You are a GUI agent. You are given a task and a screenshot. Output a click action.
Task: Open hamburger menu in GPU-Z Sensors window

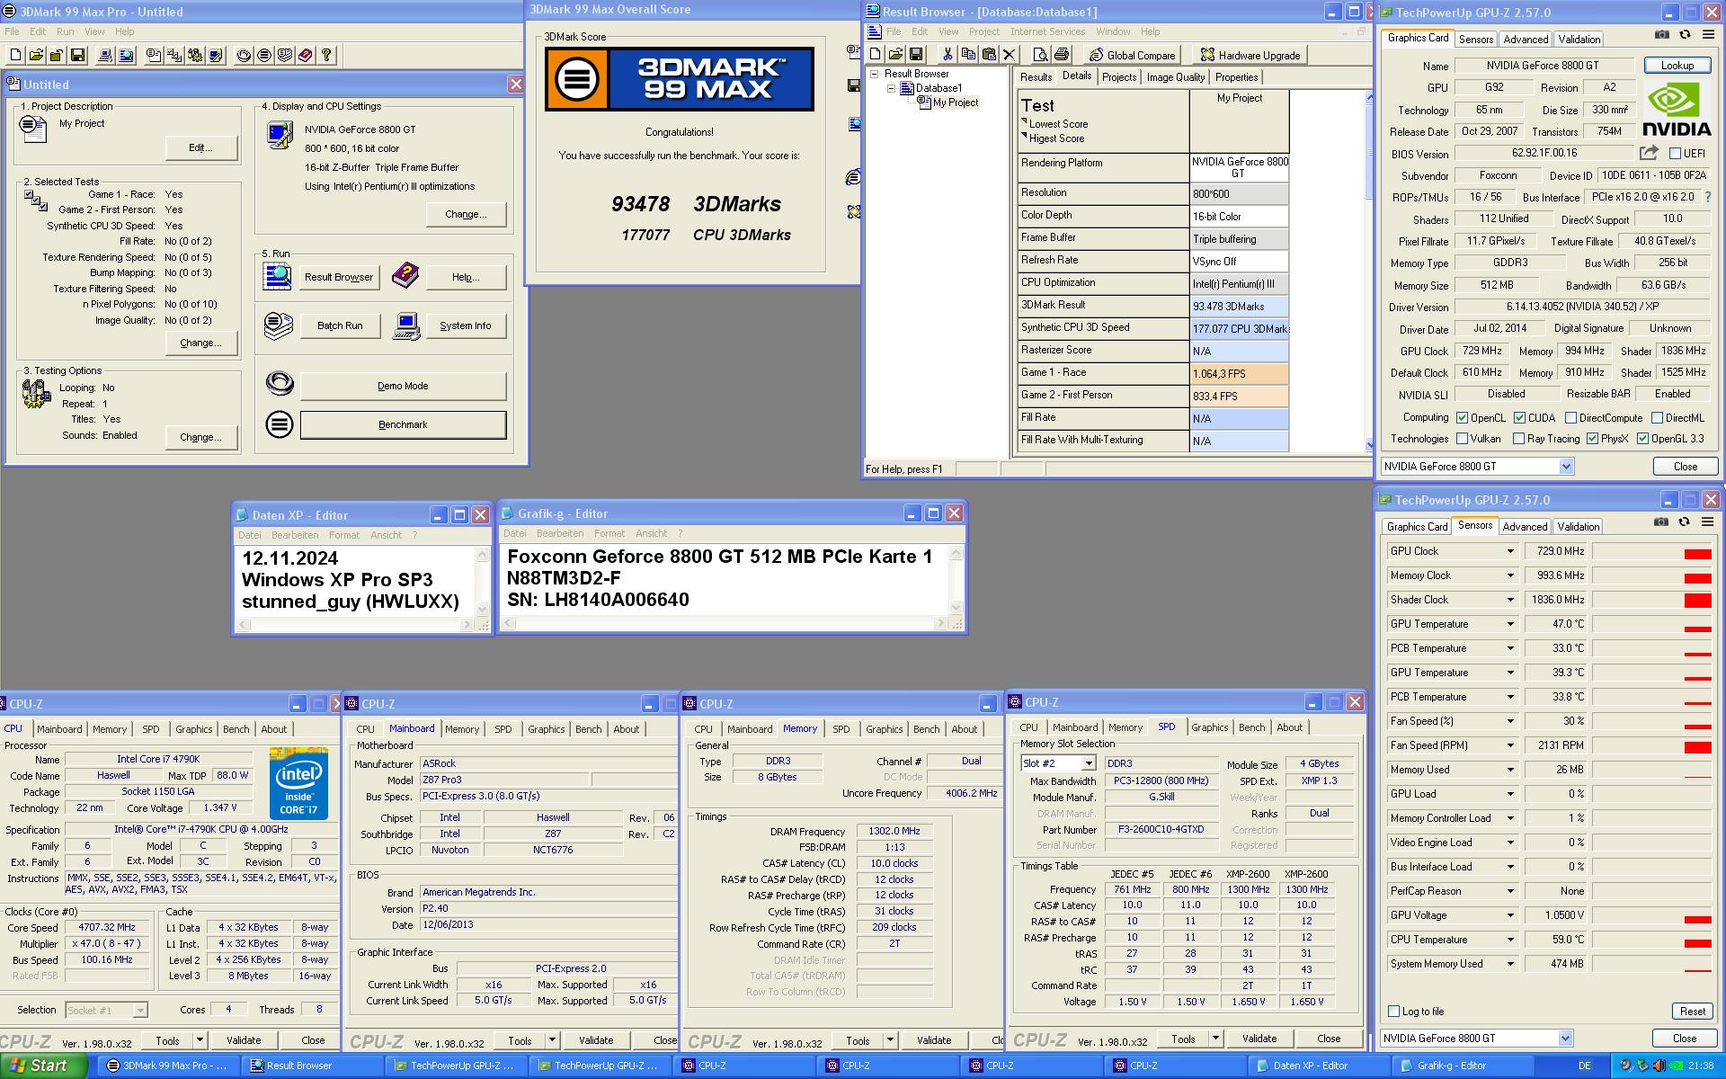click(x=1707, y=522)
